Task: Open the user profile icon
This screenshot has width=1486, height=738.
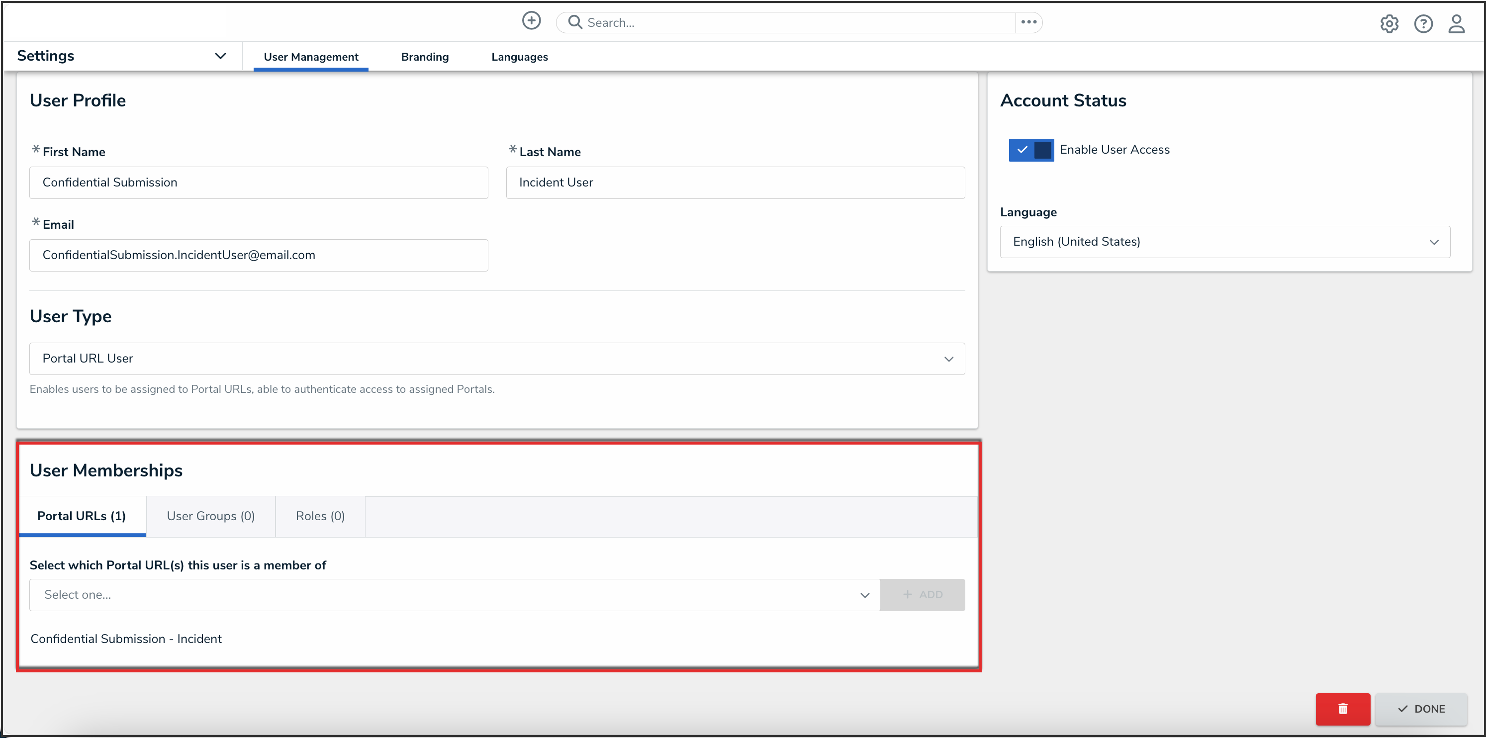Action: 1456,24
